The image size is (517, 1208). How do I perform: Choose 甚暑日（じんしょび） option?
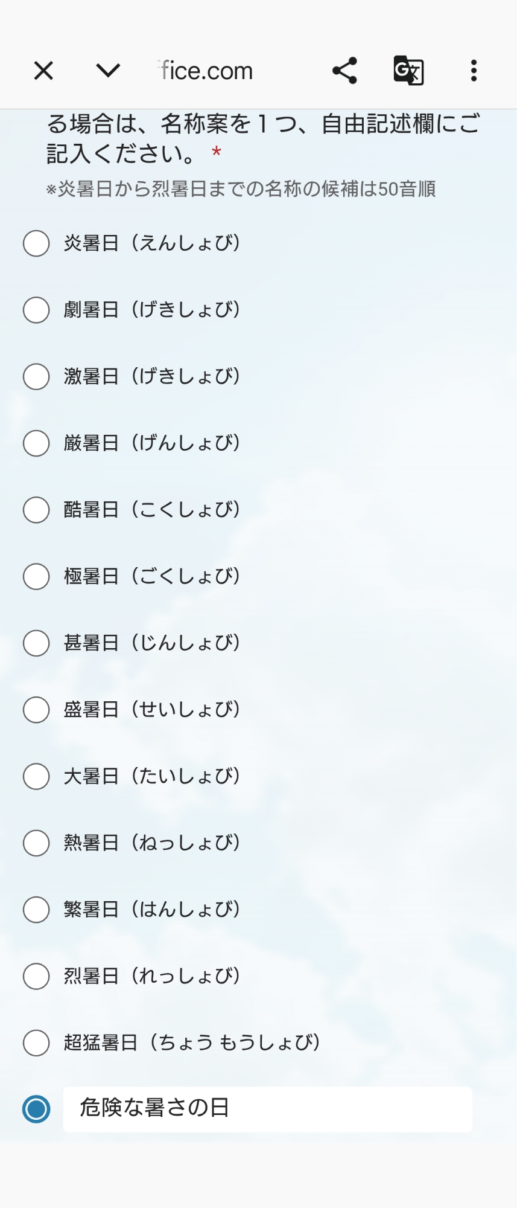[36, 643]
